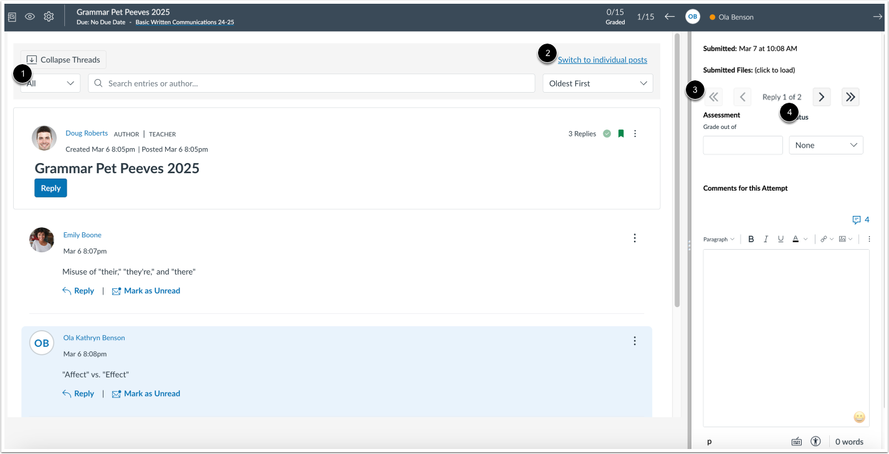View keyboard shortcuts icon in editor
The width and height of the screenshot is (889, 454).
coord(797,442)
